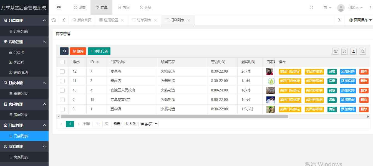Open the 10 条/页 page size dropdown
This screenshot has height=166, width=373.
(x=148, y=124)
